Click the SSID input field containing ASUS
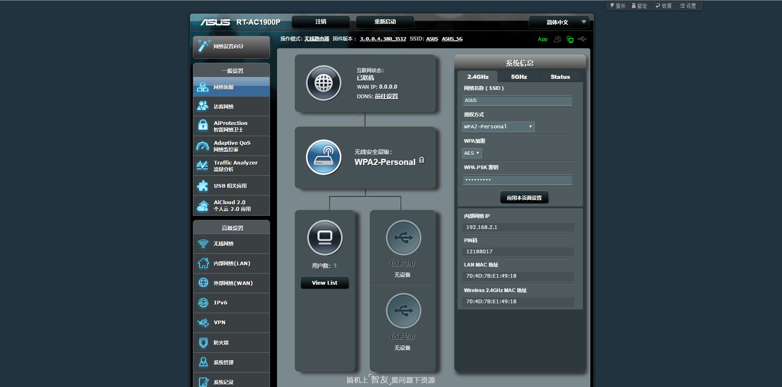782x387 pixels. click(x=517, y=100)
